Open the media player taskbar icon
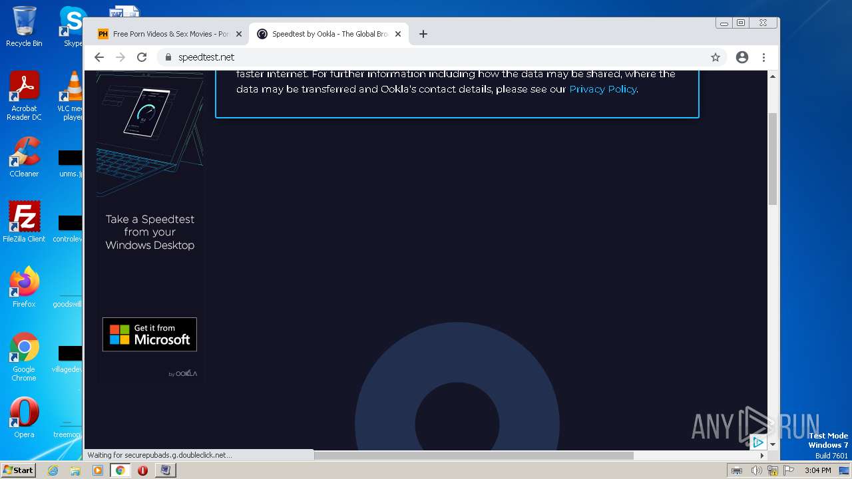 98,470
